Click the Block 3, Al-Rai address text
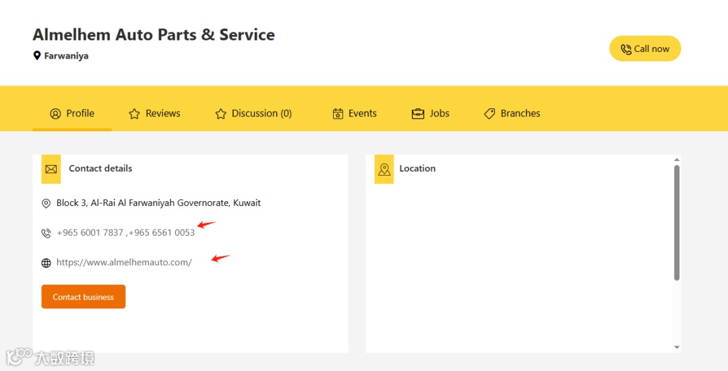728x371 pixels. click(158, 203)
